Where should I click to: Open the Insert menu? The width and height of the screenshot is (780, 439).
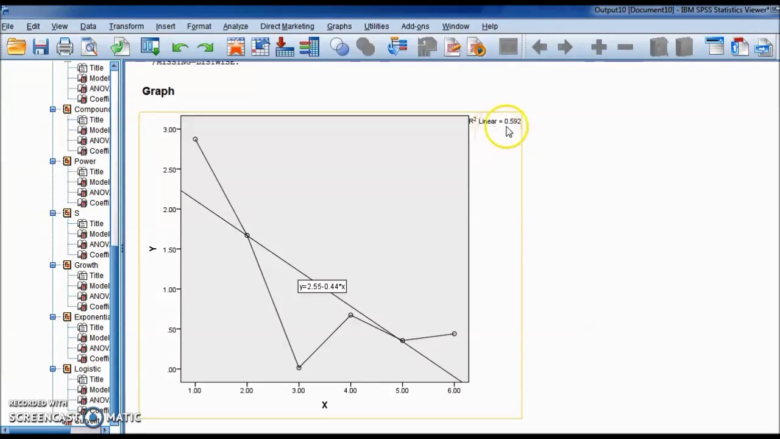[165, 26]
